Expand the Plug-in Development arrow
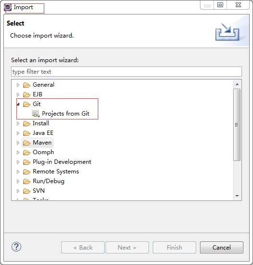Screen dimensions: 253x265 [18, 162]
